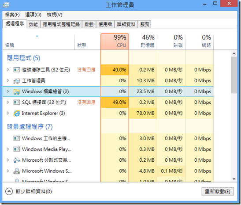Viewport: 241px width, 205px height.
Task: Click the Microsoft 分散式交易 process icon
Action: point(16,160)
